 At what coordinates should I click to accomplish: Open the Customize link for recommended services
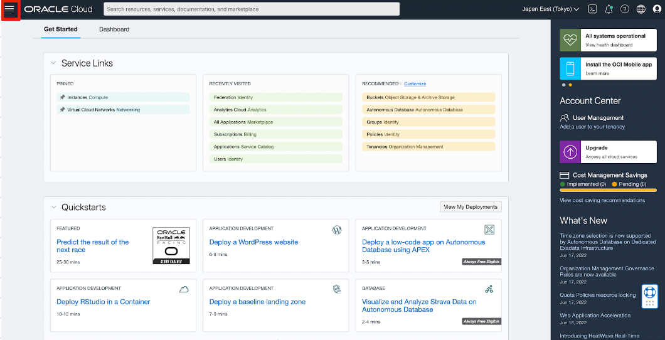pyautogui.click(x=415, y=83)
